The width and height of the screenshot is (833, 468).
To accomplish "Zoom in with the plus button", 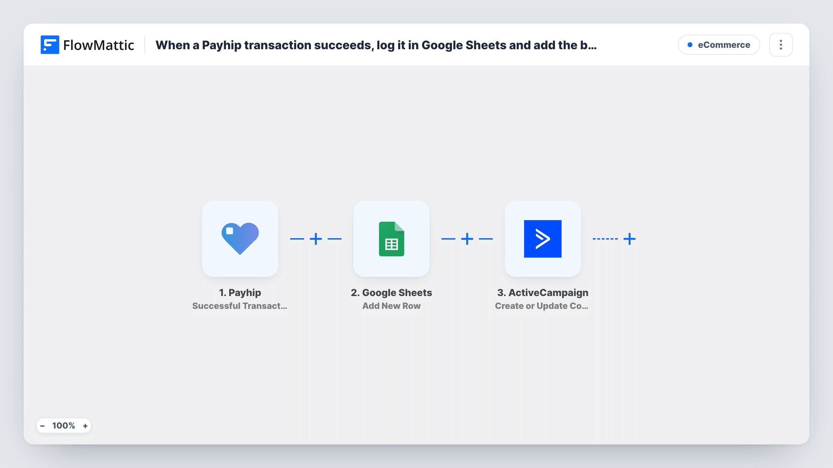I will click(85, 426).
